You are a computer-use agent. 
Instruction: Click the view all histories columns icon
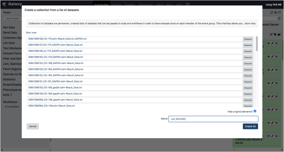coord(279,12)
